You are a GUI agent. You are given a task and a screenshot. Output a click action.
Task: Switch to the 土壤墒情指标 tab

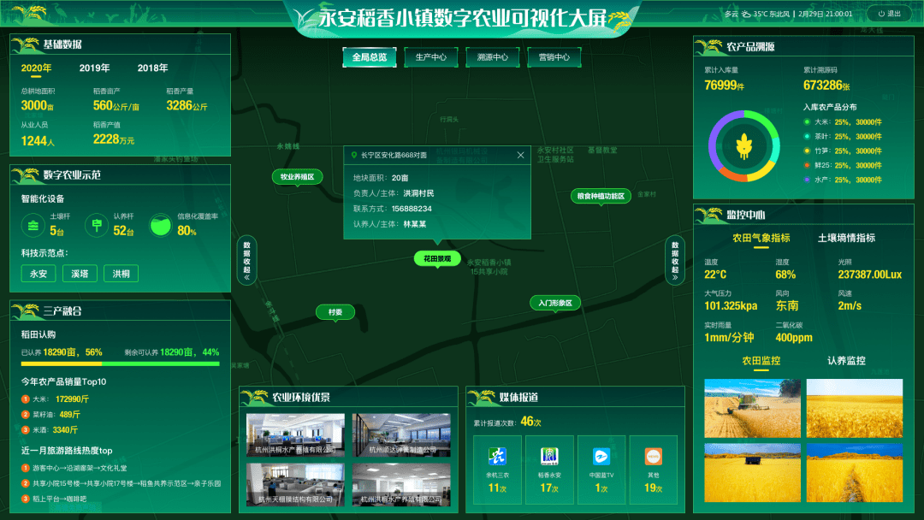click(846, 238)
